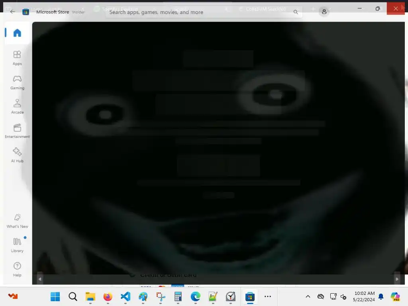This screenshot has height=306, width=408.
Task: Open the clock showing 10:02 AM
Action: (364, 296)
